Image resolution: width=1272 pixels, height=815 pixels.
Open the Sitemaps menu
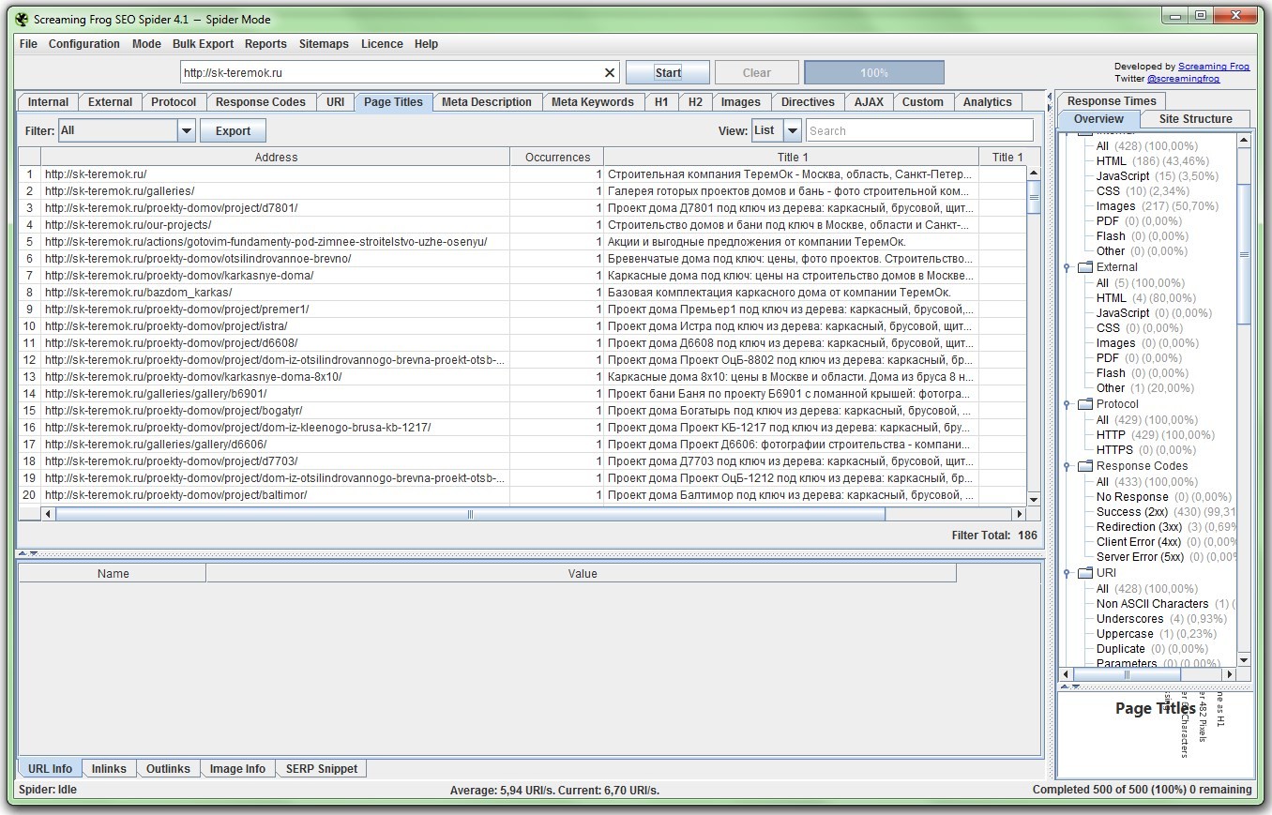[324, 44]
